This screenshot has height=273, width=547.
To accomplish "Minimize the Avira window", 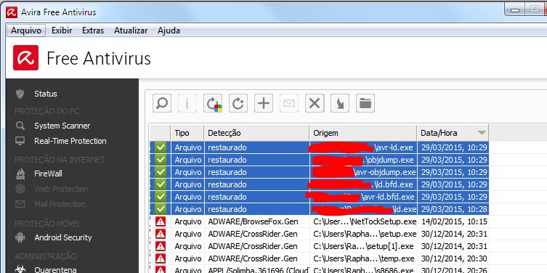I will coord(515,9).
